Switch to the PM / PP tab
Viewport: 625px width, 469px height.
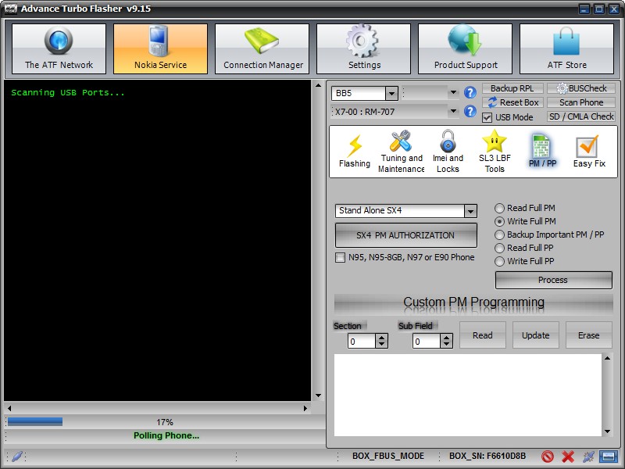(542, 152)
